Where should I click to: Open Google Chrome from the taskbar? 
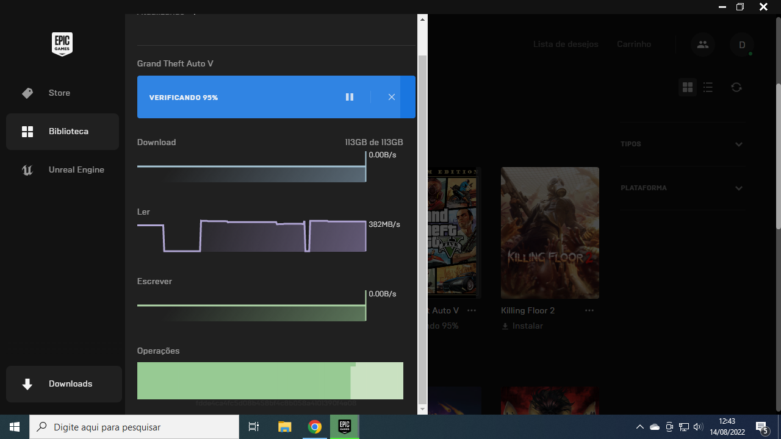[x=315, y=427]
